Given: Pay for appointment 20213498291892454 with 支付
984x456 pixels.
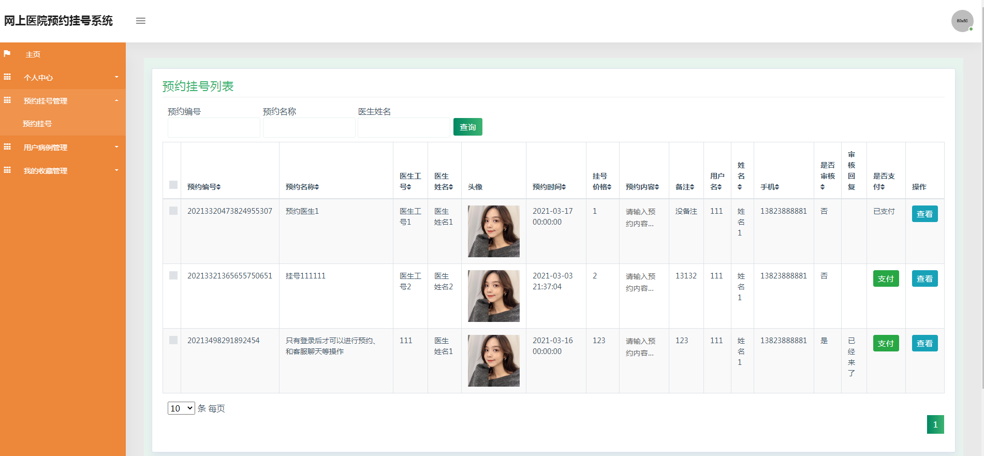Looking at the screenshot, I should tap(886, 343).
